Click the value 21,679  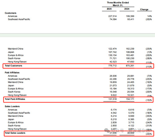pos(131,86)
